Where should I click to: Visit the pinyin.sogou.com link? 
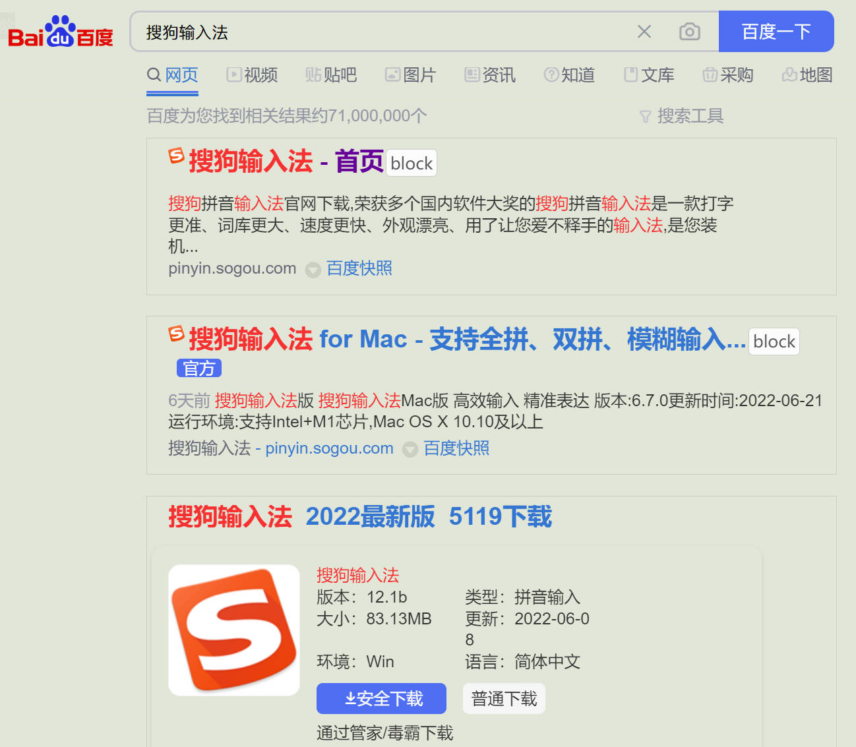coord(328,448)
